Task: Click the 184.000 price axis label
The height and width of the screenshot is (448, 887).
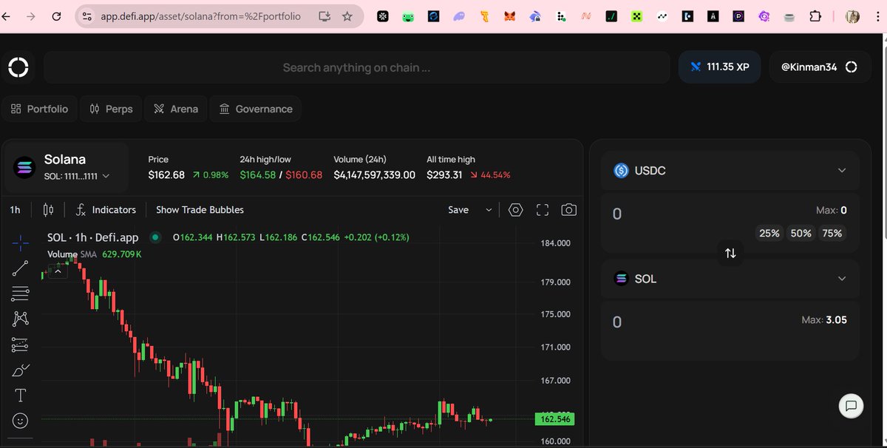Action: point(554,243)
